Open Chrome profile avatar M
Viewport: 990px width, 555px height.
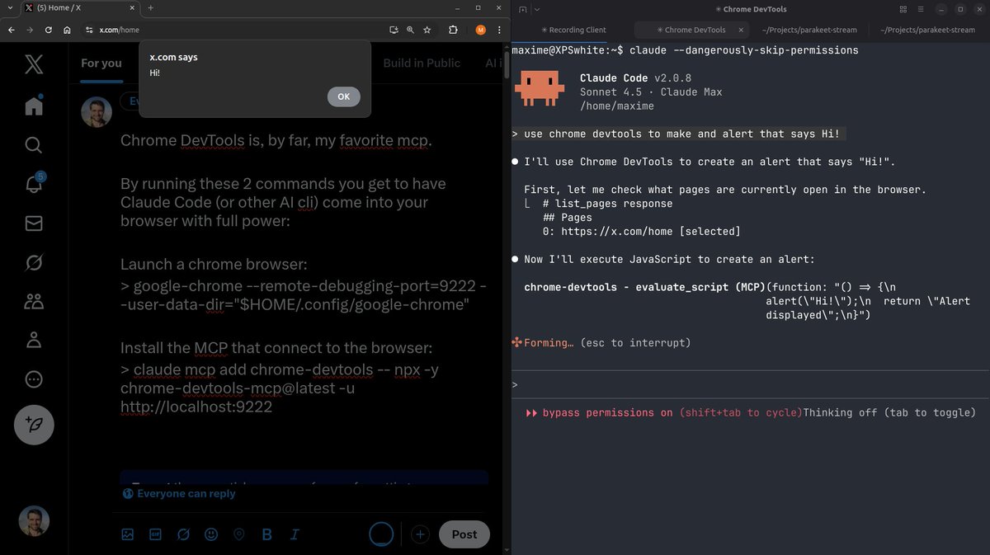click(481, 30)
